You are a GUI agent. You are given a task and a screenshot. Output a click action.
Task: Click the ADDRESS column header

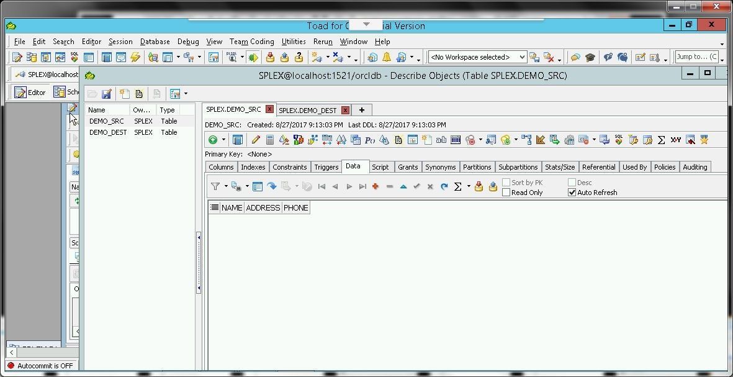(x=263, y=207)
